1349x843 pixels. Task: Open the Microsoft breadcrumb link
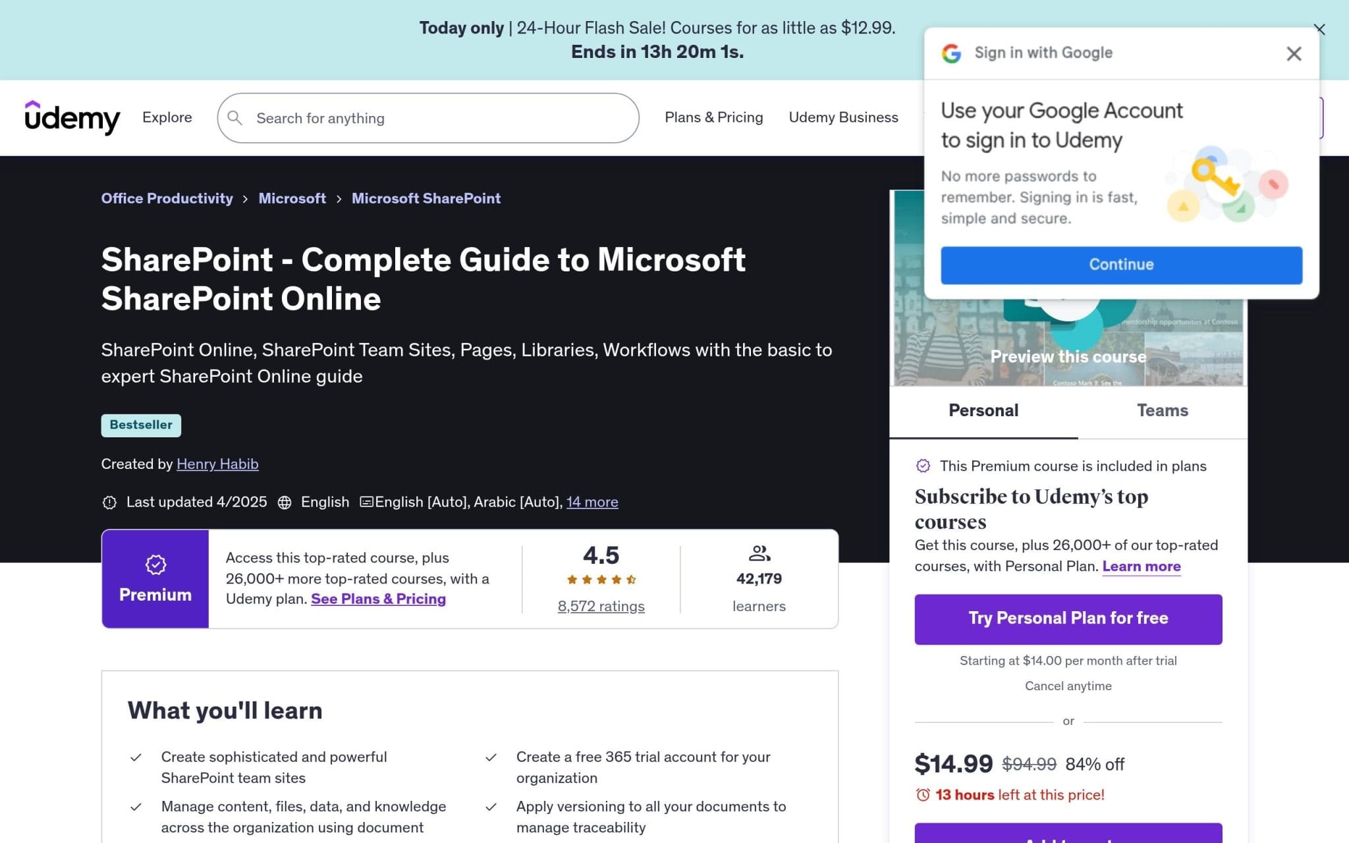(x=292, y=198)
